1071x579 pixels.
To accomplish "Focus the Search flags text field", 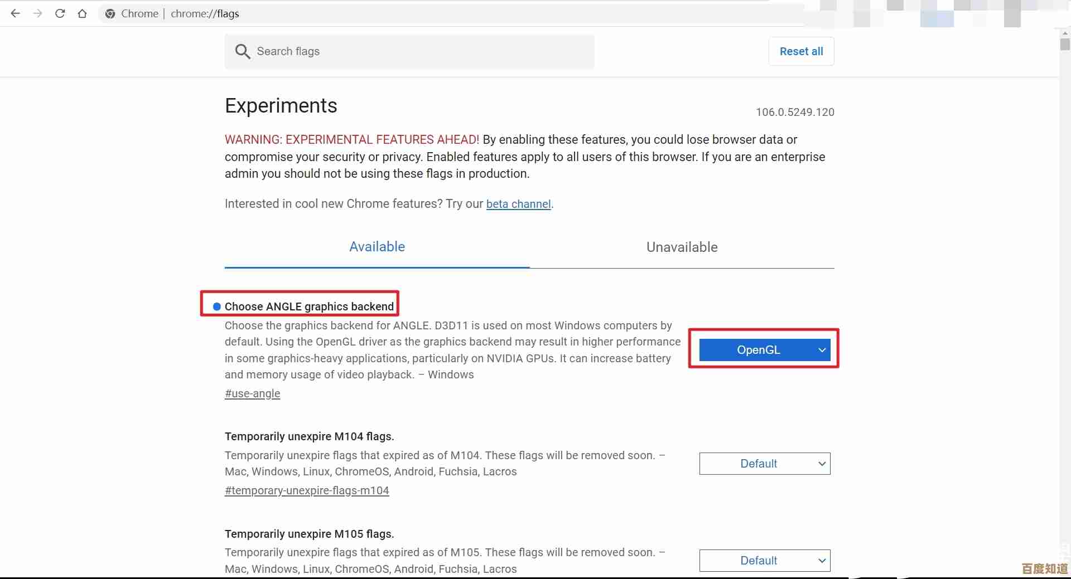I will 418,51.
